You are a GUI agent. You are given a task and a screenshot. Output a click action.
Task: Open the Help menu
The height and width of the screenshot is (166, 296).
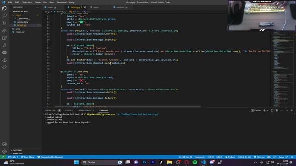[x=72, y=2]
